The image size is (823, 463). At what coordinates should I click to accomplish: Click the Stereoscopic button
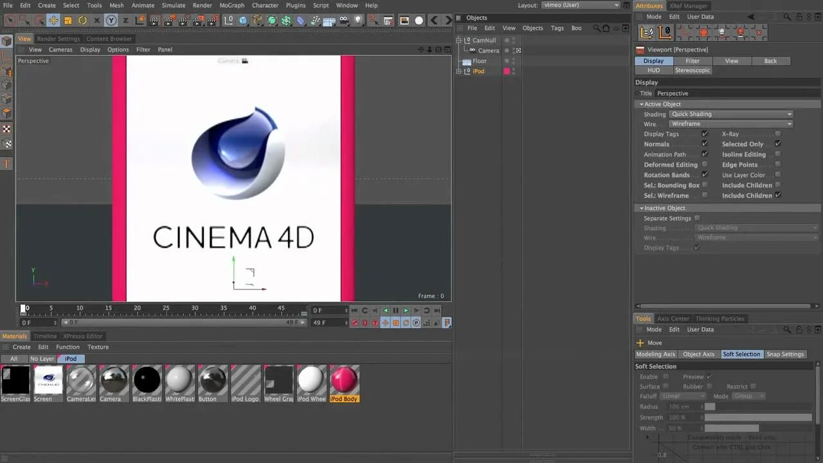692,70
